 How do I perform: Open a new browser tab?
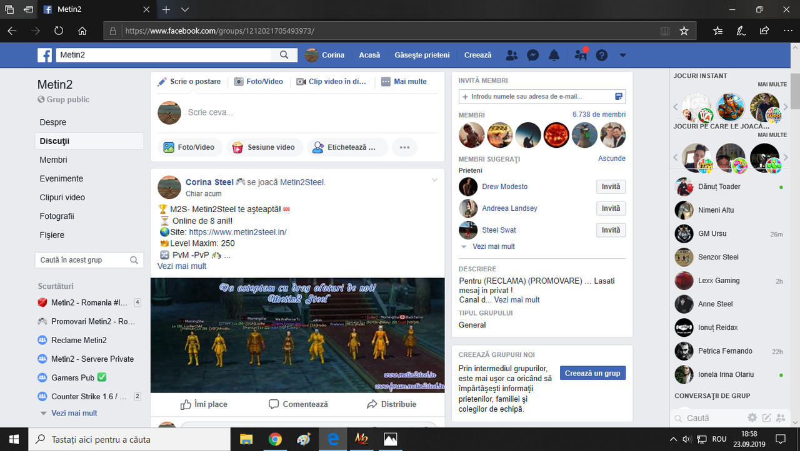click(166, 10)
